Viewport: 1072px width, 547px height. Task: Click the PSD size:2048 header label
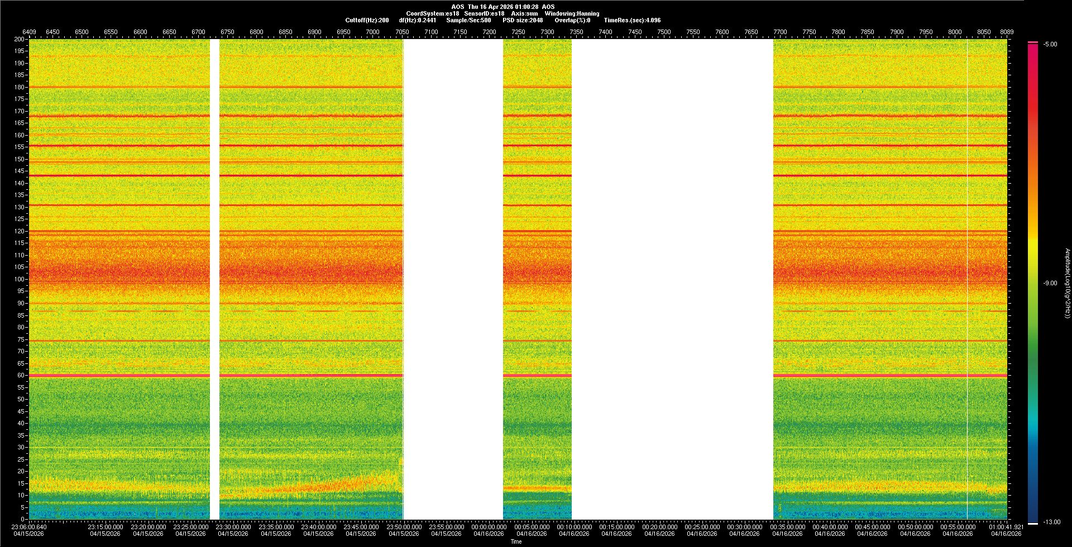click(x=523, y=21)
